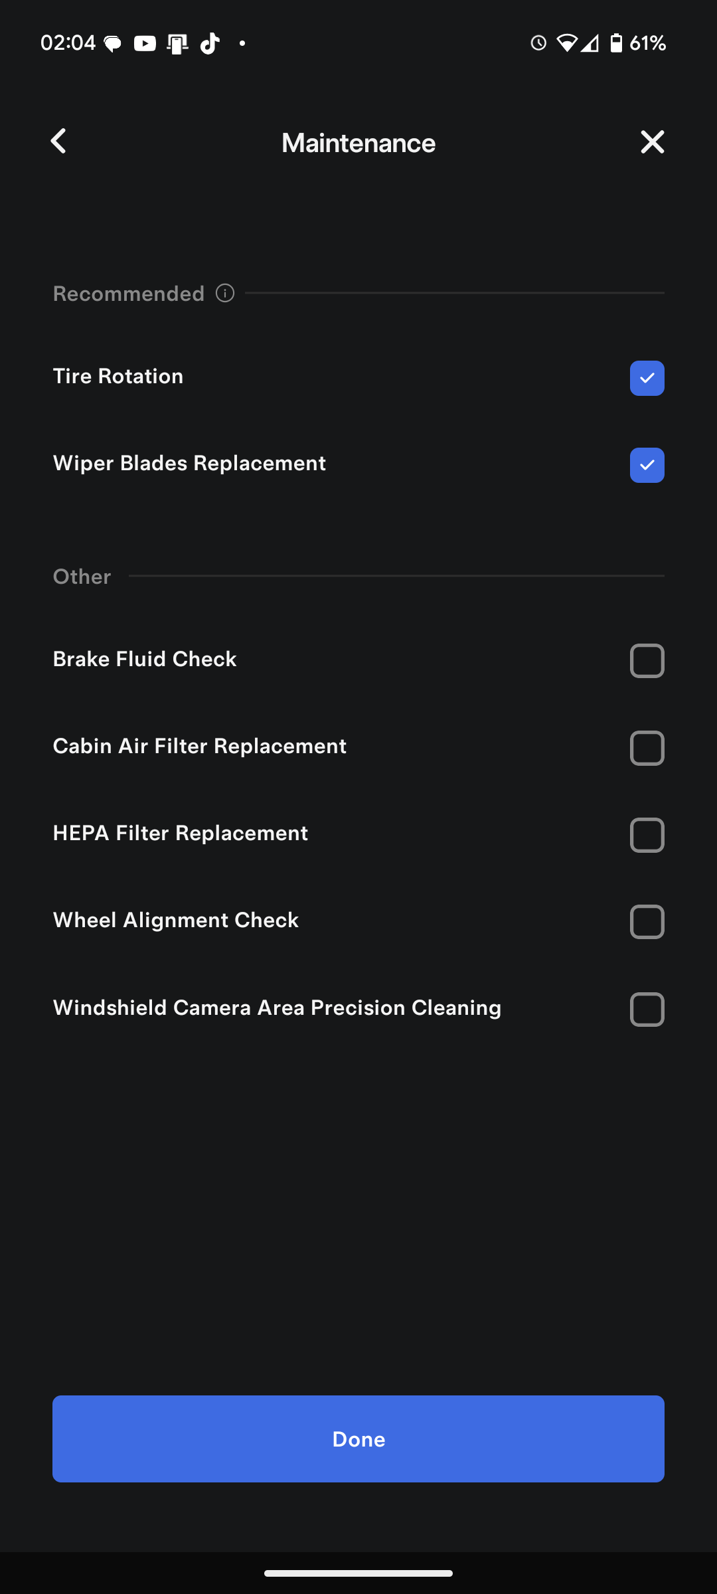Go back using the left chevron arrow
Image resolution: width=717 pixels, height=1594 pixels.
tap(59, 141)
